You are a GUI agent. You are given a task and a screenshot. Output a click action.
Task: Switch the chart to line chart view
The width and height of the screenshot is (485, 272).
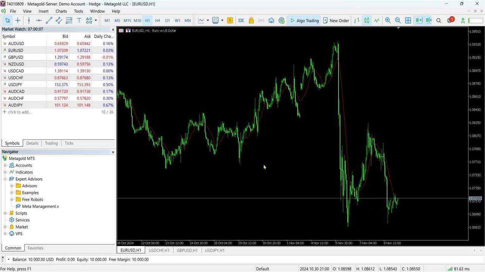click(x=377, y=20)
